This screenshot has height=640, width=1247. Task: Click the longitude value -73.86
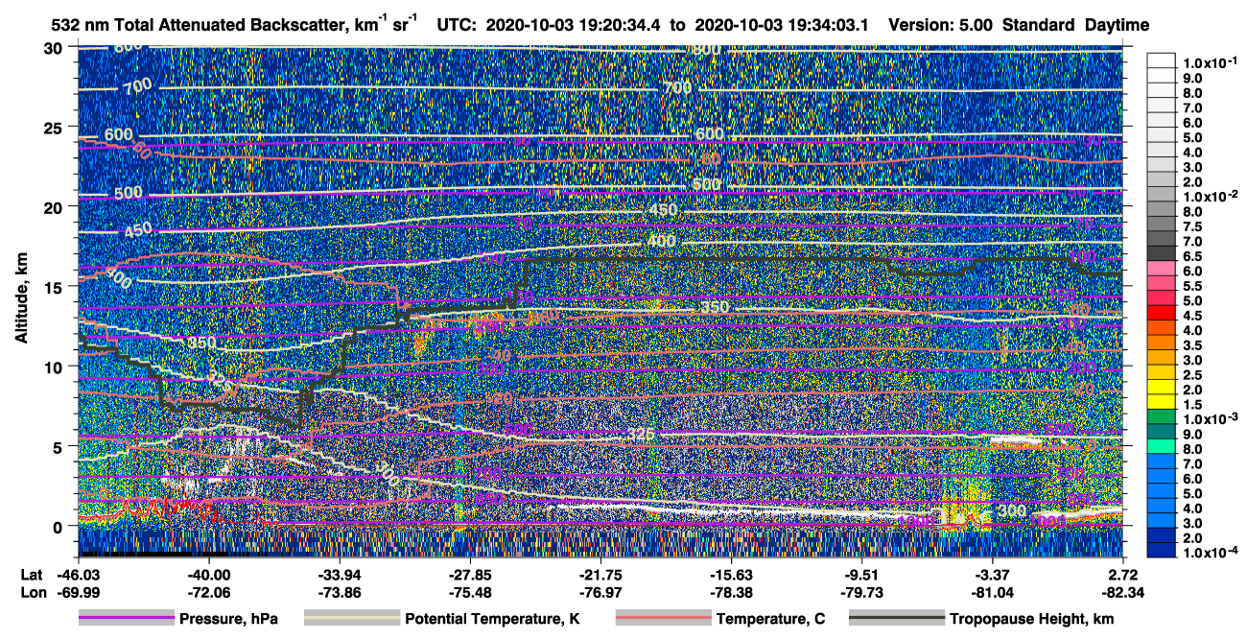[339, 593]
